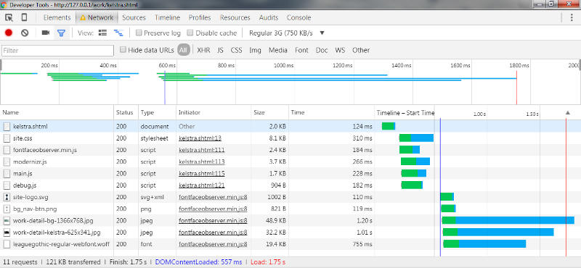Switch to large request rows view icon
581x268 pixels.
tap(102, 33)
